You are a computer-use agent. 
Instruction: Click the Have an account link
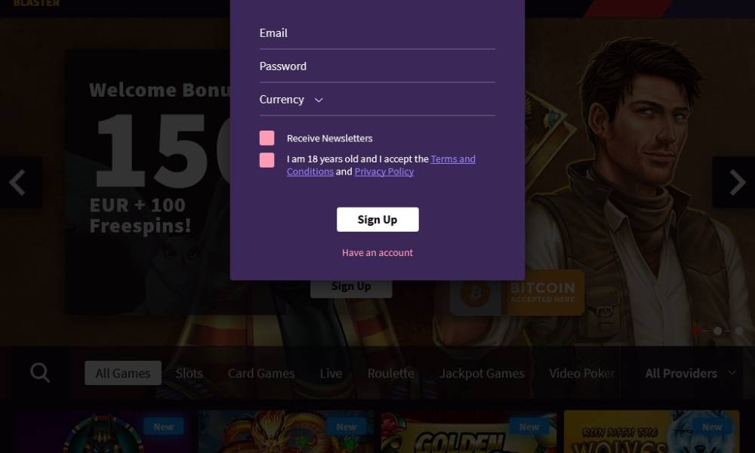pyautogui.click(x=377, y=252)
